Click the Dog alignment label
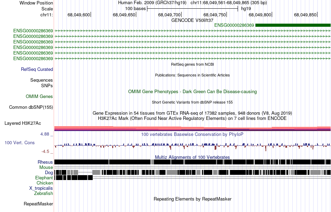Image resolution: width=331 pixels, height=212 pixels. coord(49,173)
